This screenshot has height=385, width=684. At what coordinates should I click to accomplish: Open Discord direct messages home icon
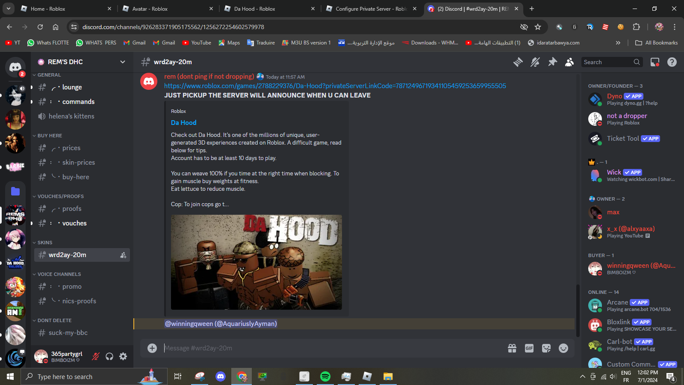[x=15, y=67]
